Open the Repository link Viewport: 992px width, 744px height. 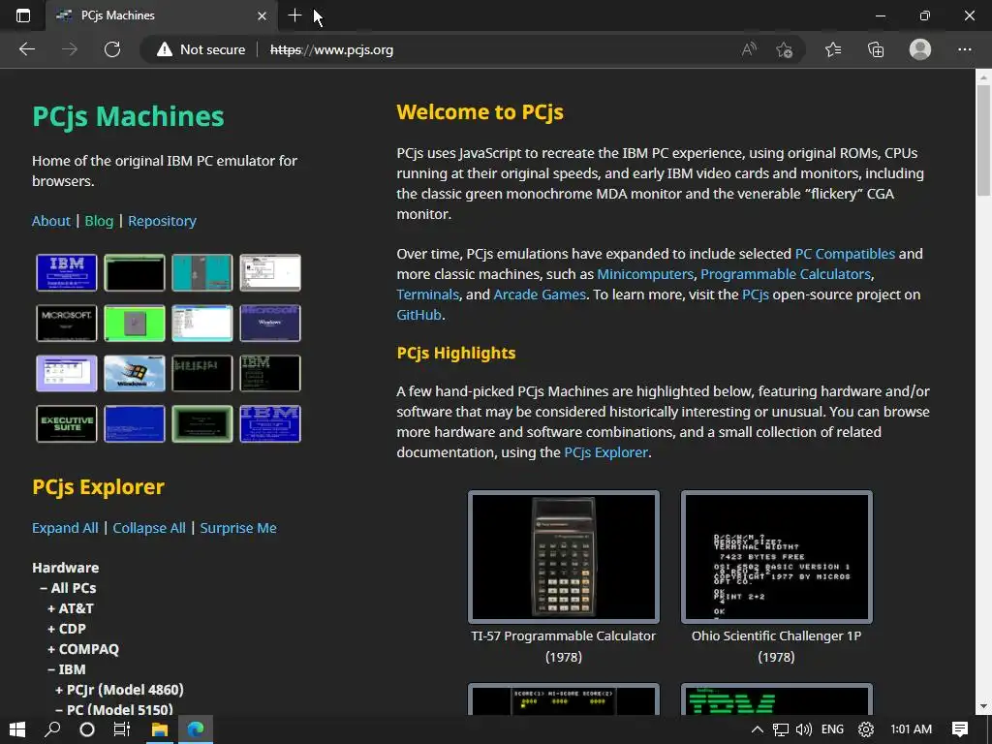point(162,221)
